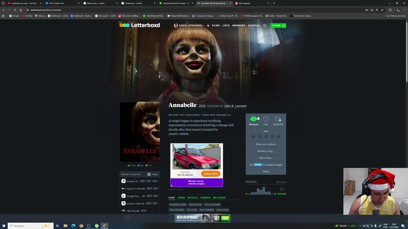Image resolution: width=408 pixels, height=229 pixels.
Task: Play the Trailer
Action: (153, 174)
